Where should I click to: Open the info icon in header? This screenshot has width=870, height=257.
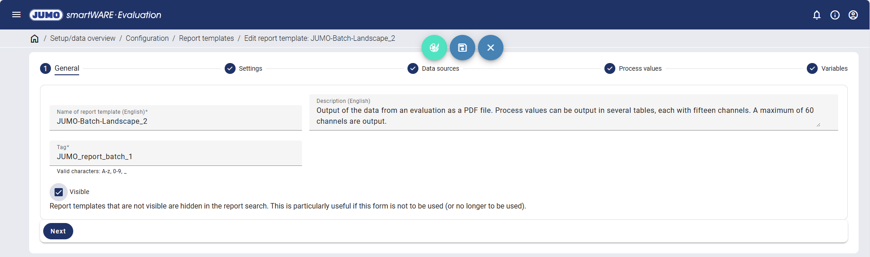click(835, 15)
